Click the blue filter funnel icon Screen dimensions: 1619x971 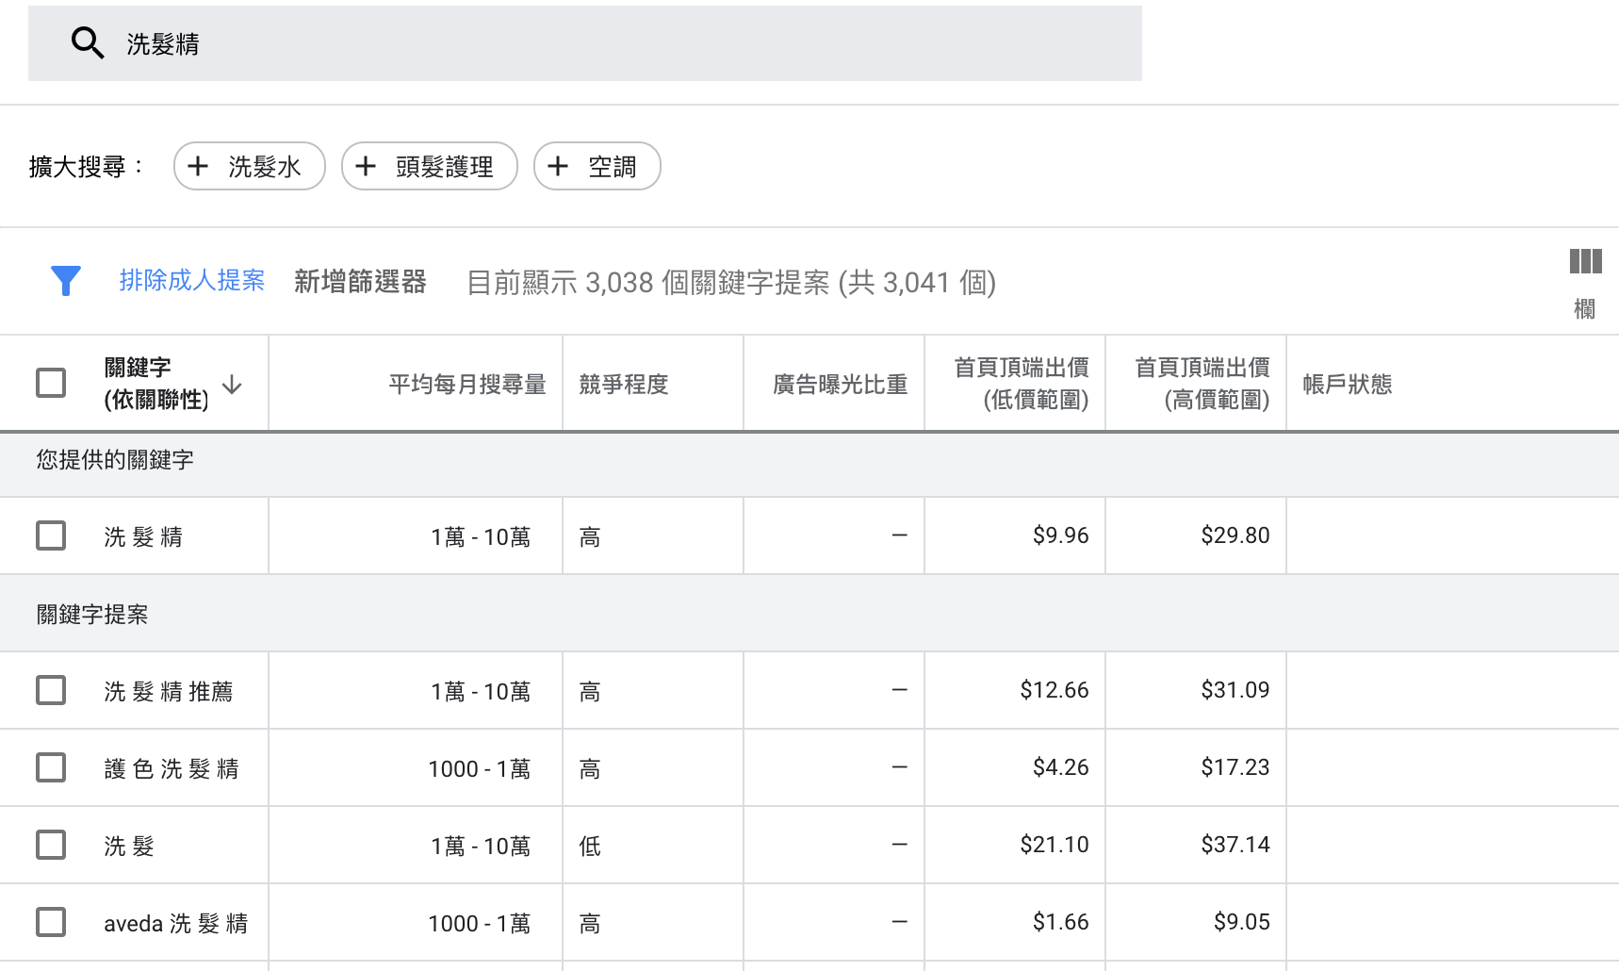point(66,280)
